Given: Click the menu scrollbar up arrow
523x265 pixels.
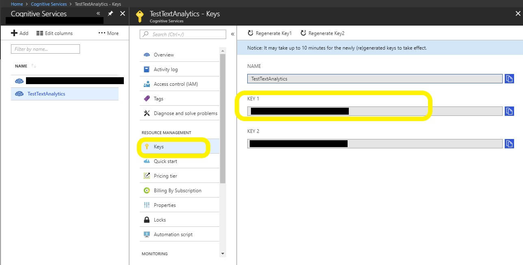Looking at the screenshot, I should tap(223, 50).
